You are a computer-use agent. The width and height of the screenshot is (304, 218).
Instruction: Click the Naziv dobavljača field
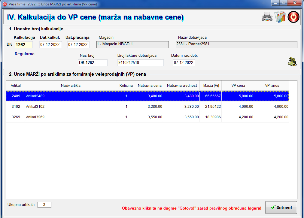pyautogui.click(x=236, y=44)
